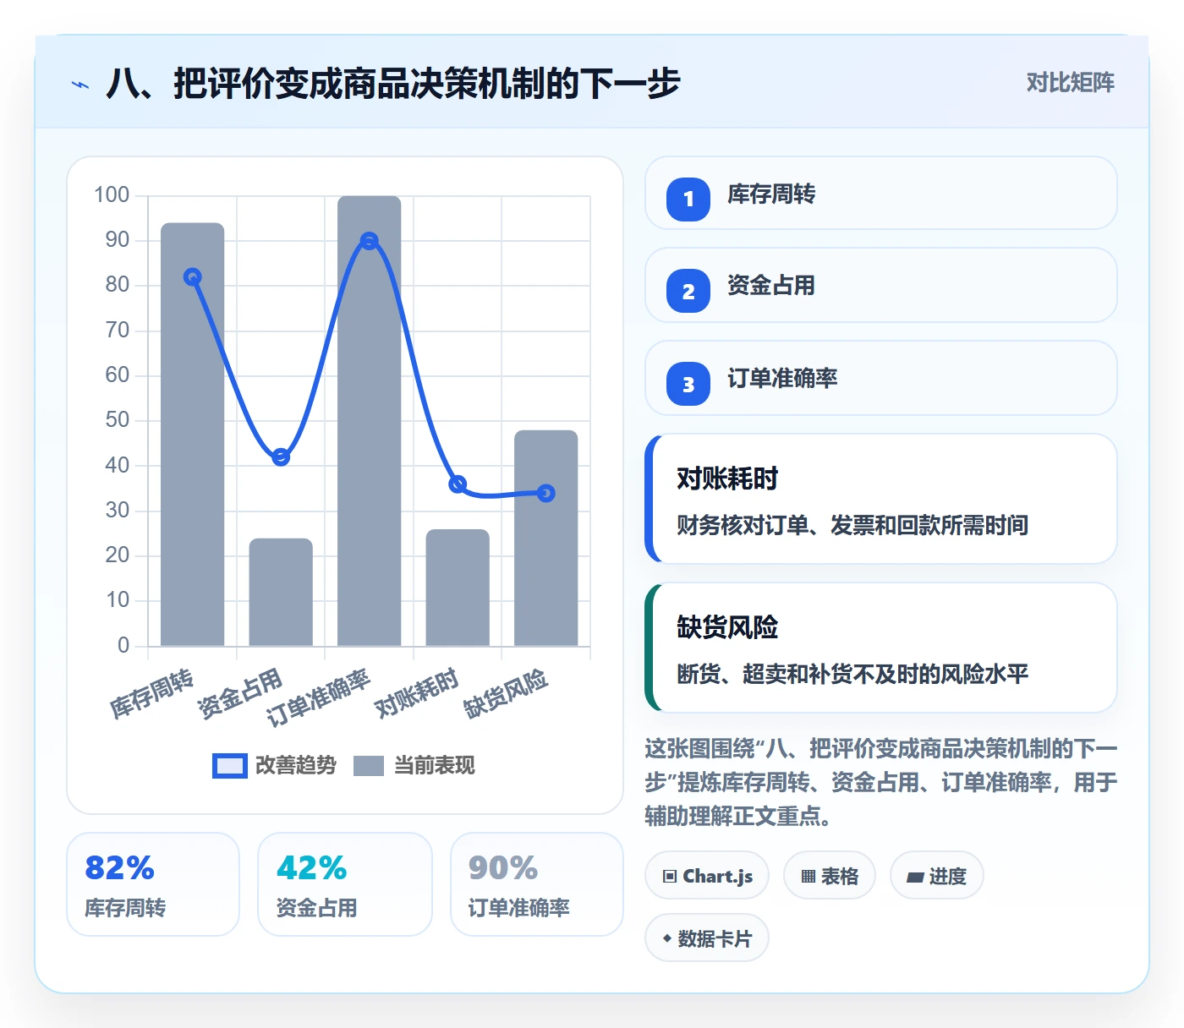Click the trend line point above 库存周转
The image size is (1184, 1028).
click(x=193, y=276)
